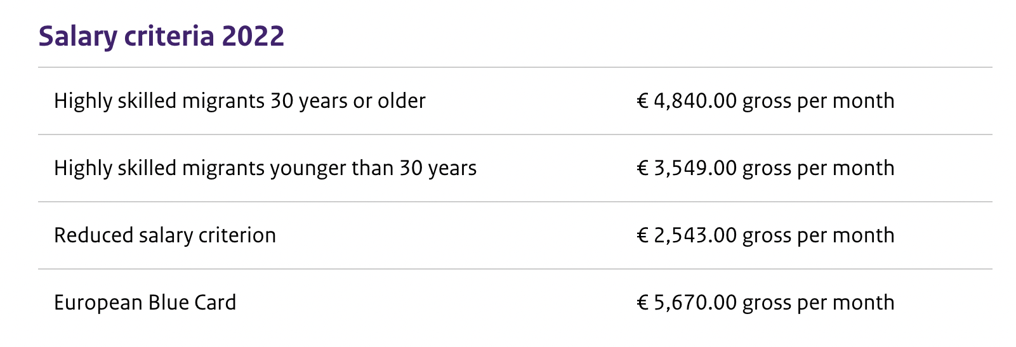Click the word "Salary" in the heading
The height and width of the screenshot is (347, 1016).
point(78,36)
